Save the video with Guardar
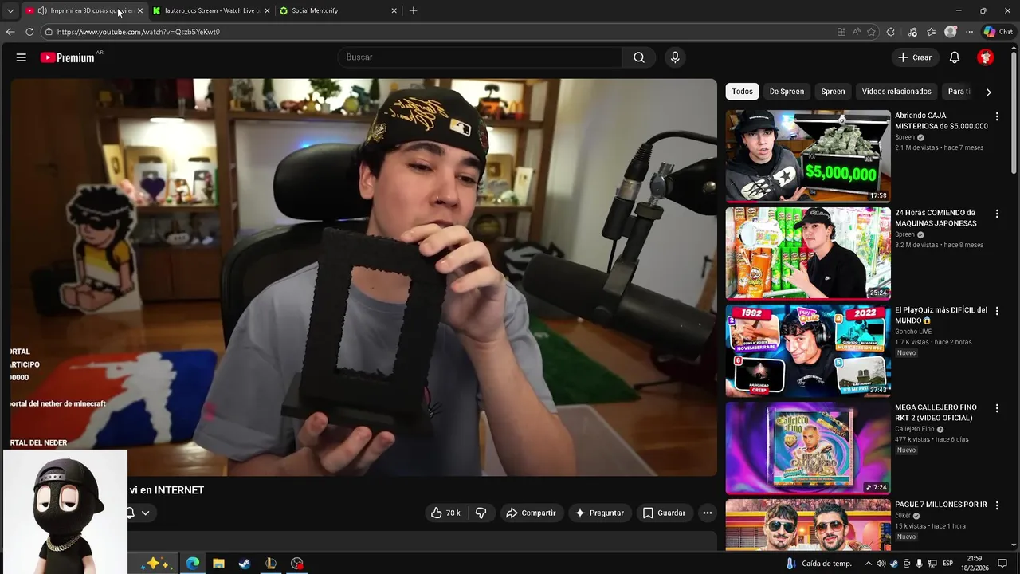The image size is (1020, 574). [x=664, y=513]
